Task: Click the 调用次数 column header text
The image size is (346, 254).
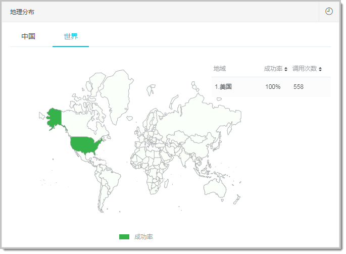Action: [305, 69]
